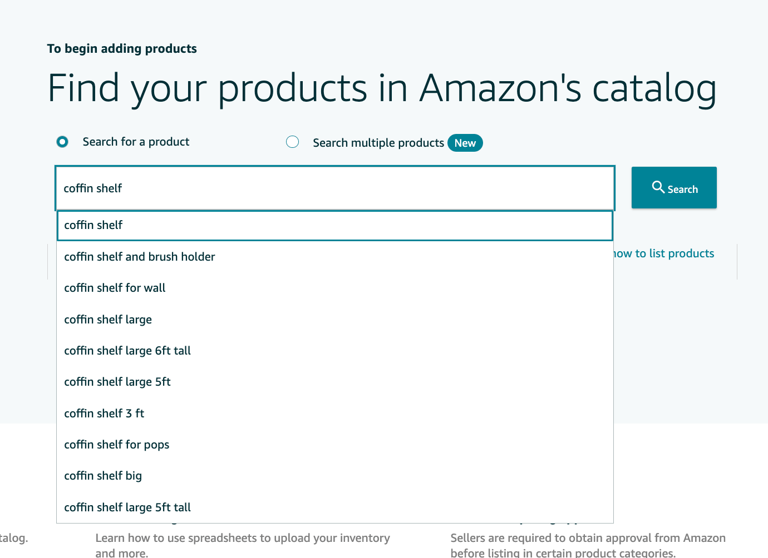Image resolution: width=768 pixels, height=558 pixels.
Task: Click the teal New badge
Action: (x=465, y=143)
